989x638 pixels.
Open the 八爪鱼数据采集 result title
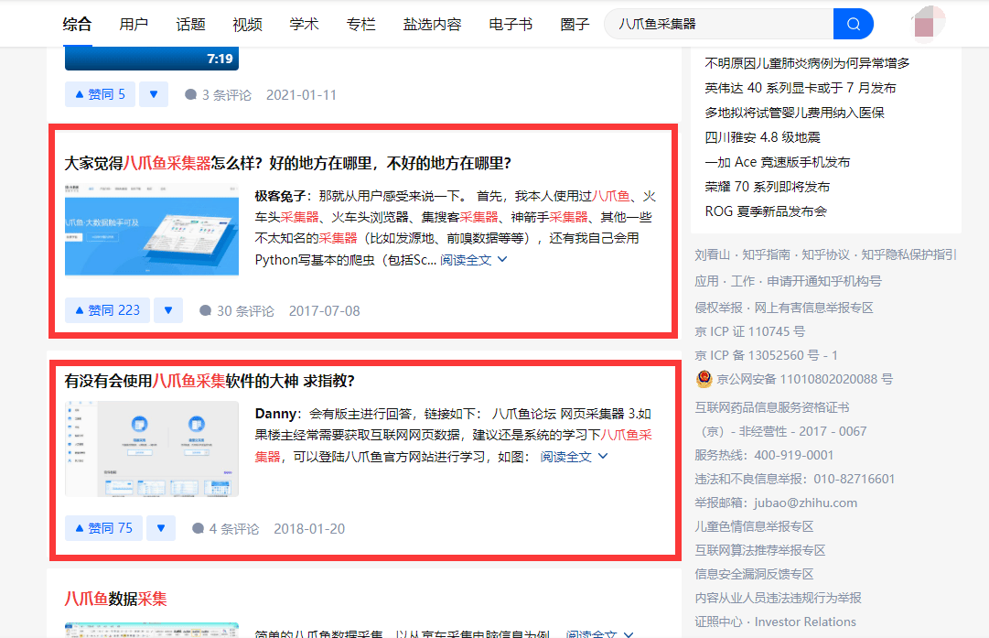[x=115, y=599]
